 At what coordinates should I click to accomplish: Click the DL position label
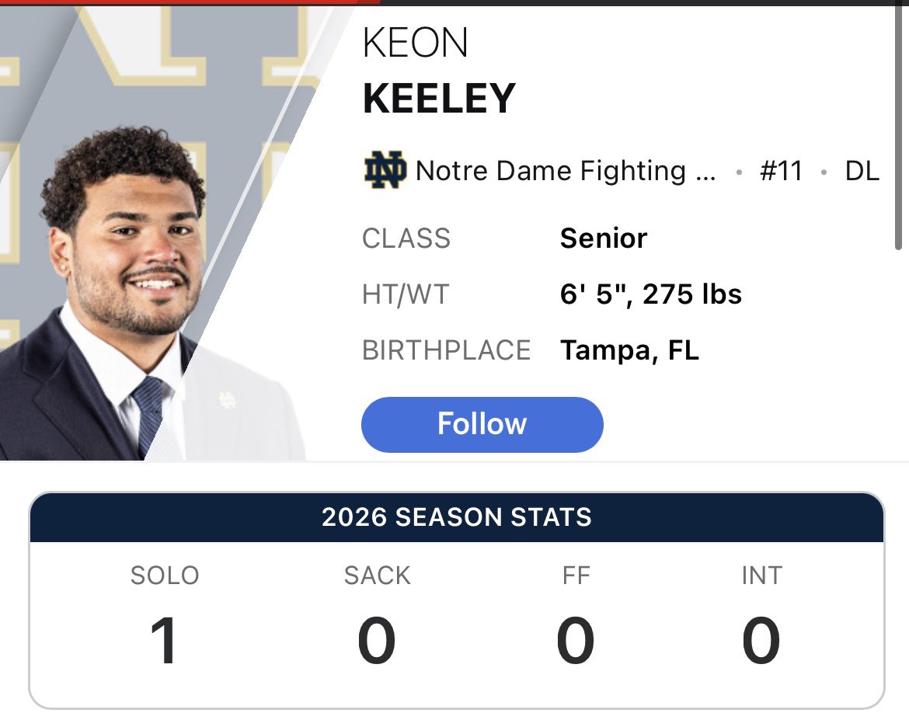point(862,170)
